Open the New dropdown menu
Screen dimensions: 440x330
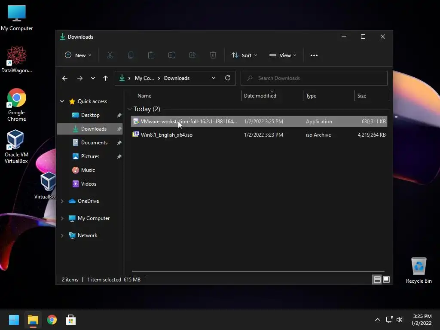click(x=78, y=55)
